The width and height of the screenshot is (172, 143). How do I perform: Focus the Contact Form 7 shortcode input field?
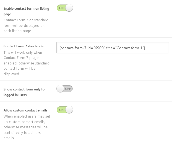[113, 48]
